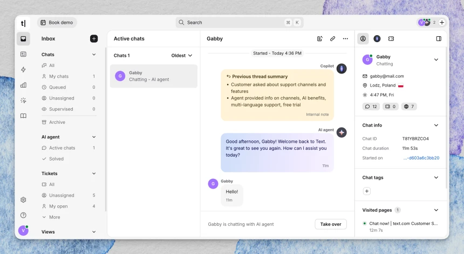464x254 pixels.
Task: Open the visited page Chat now! text.com link
Action: pyautogui.click(x=404, y=224)
